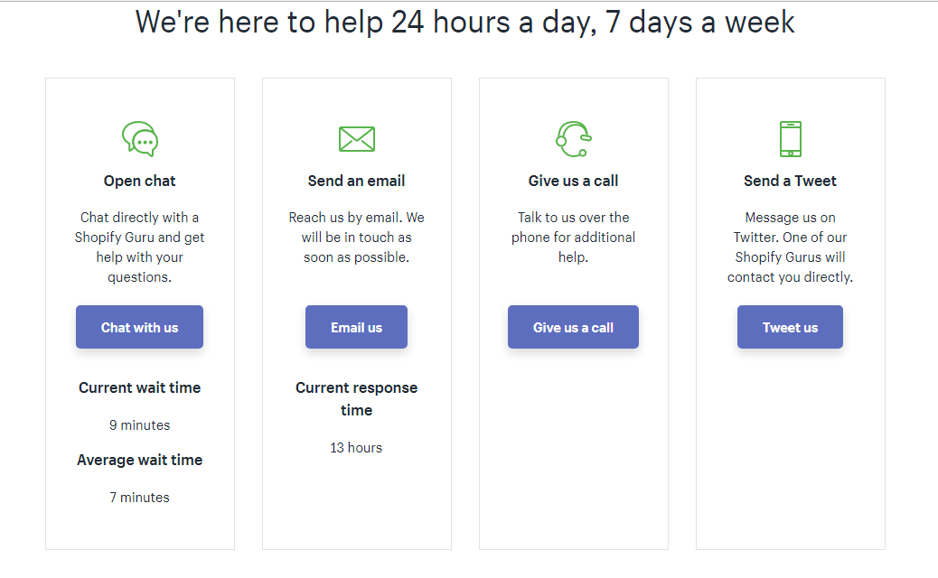Click the green envelope email icon
938x578 pixels.
click(356, 139)
